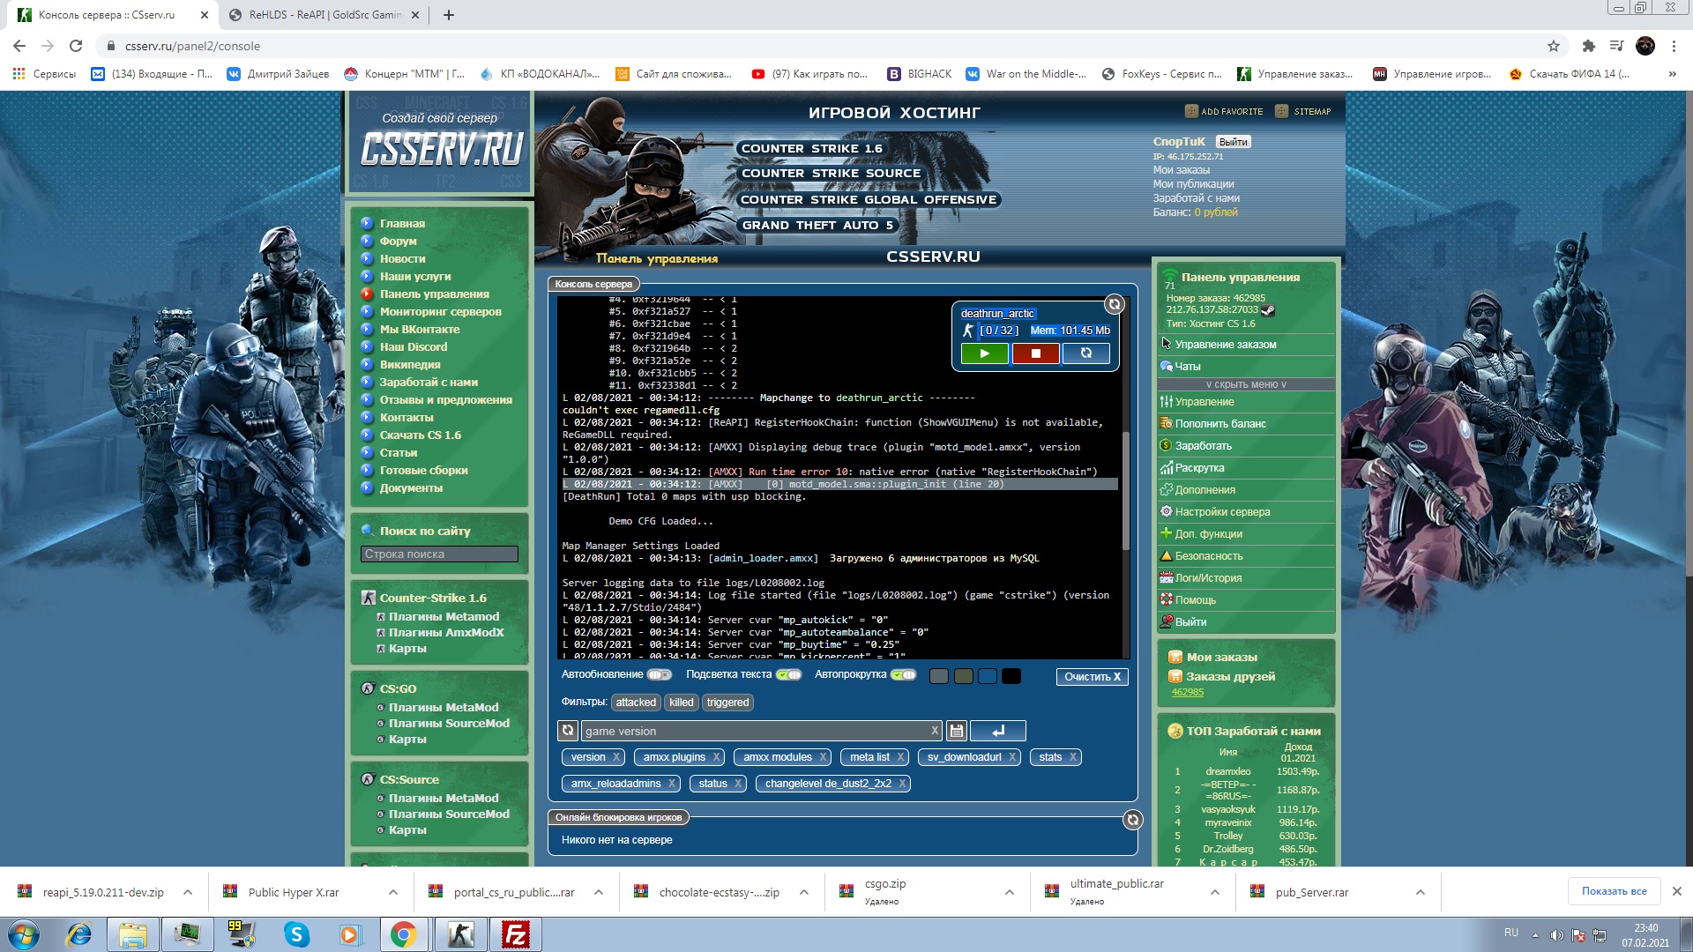This screenshot has height=952, width=1693.
Task: Open options for Public Hyper X.rar download
Action: coord(393,892)
